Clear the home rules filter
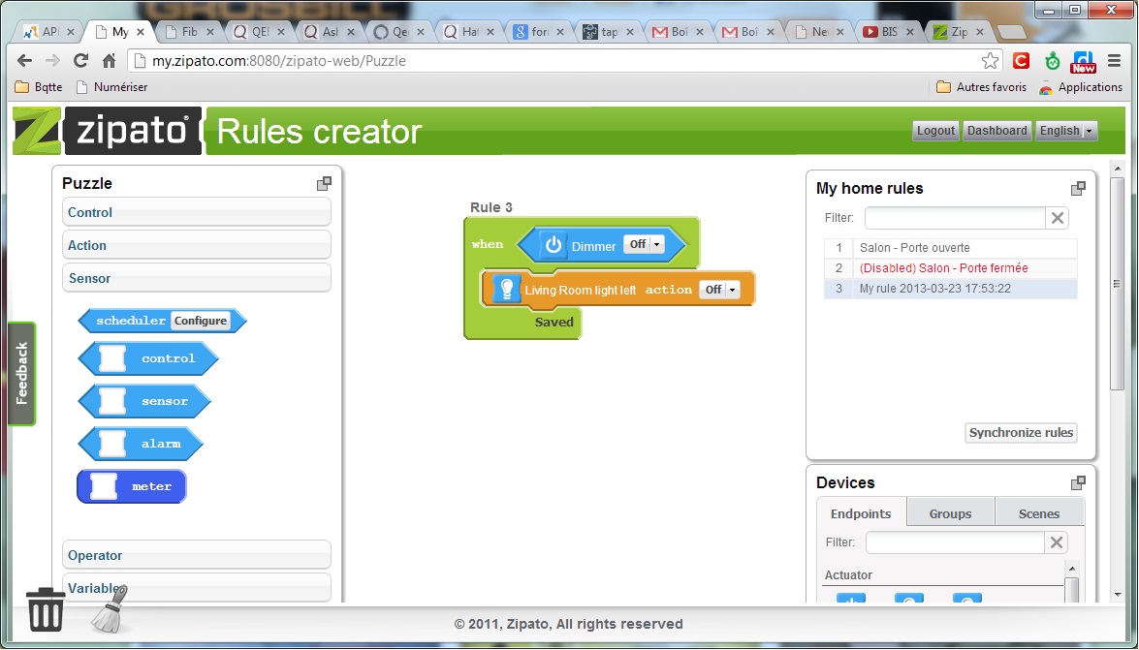Viewport: 1139px width, 650px height. click(1058, 218)
